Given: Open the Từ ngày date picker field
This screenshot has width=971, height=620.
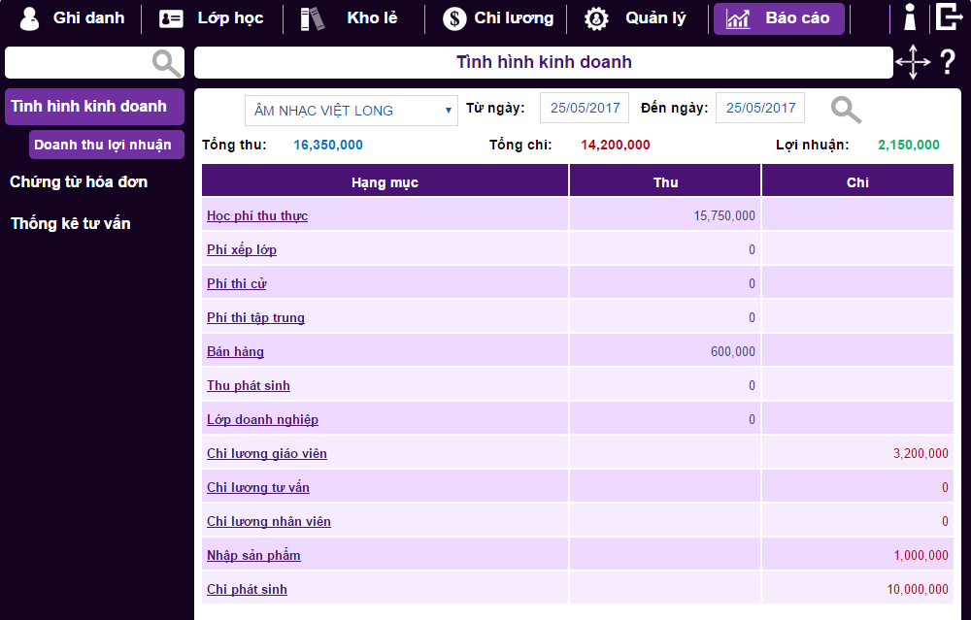Looking at the screenshot, I should coord(585,108).
